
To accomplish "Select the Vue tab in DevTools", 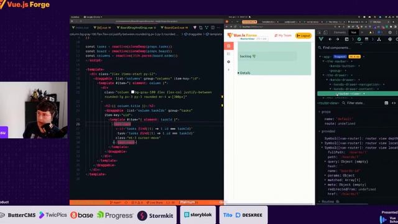I will 354,32.
